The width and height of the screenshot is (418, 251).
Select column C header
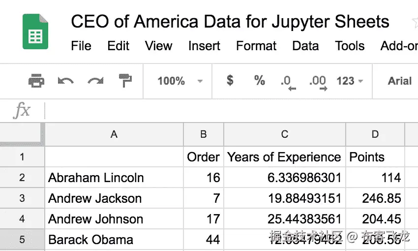tap(284, 134)
